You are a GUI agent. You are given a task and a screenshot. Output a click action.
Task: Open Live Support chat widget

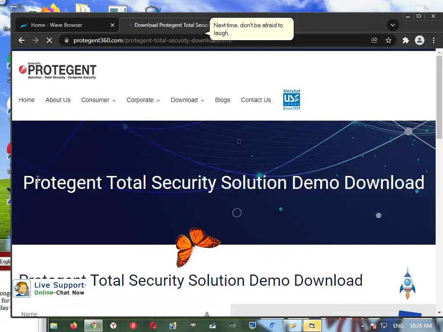pos(49,288)
